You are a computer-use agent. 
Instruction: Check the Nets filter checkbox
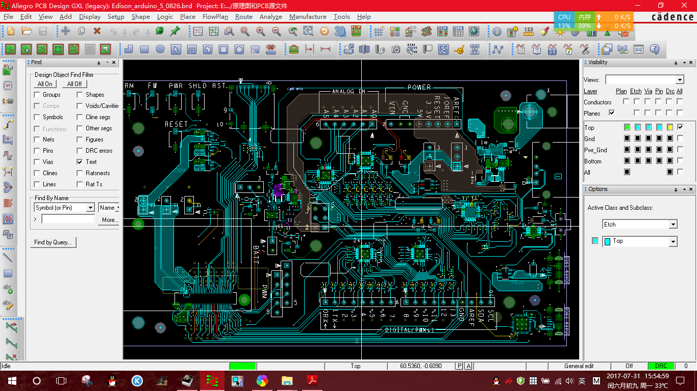point(37,139)
